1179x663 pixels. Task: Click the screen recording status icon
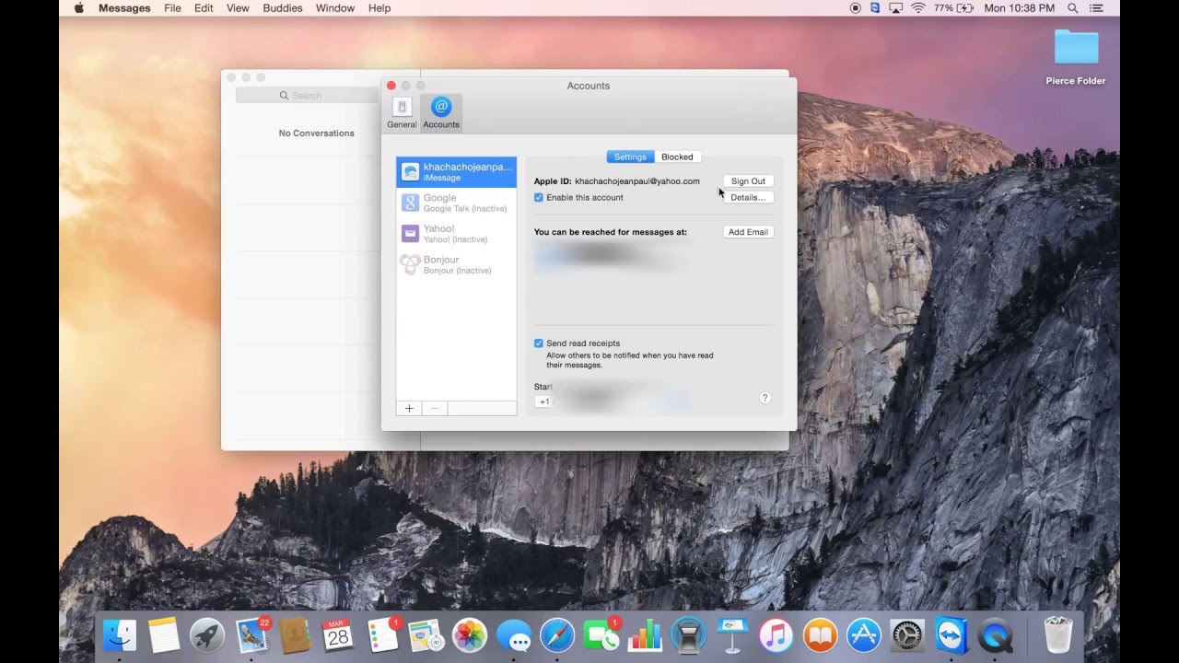tap(856, 8)
